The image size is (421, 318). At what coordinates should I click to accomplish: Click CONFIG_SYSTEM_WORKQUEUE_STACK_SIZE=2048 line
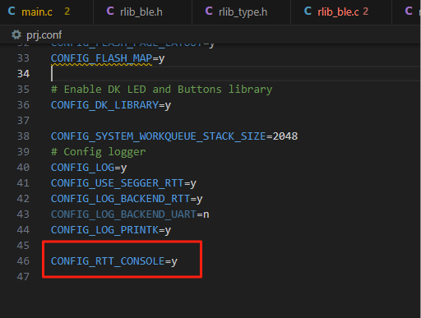174,136
